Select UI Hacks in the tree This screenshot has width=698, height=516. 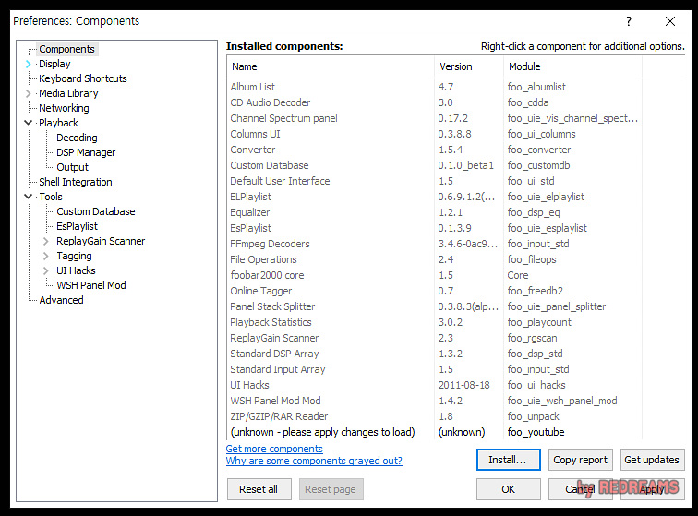click(76, 270)
